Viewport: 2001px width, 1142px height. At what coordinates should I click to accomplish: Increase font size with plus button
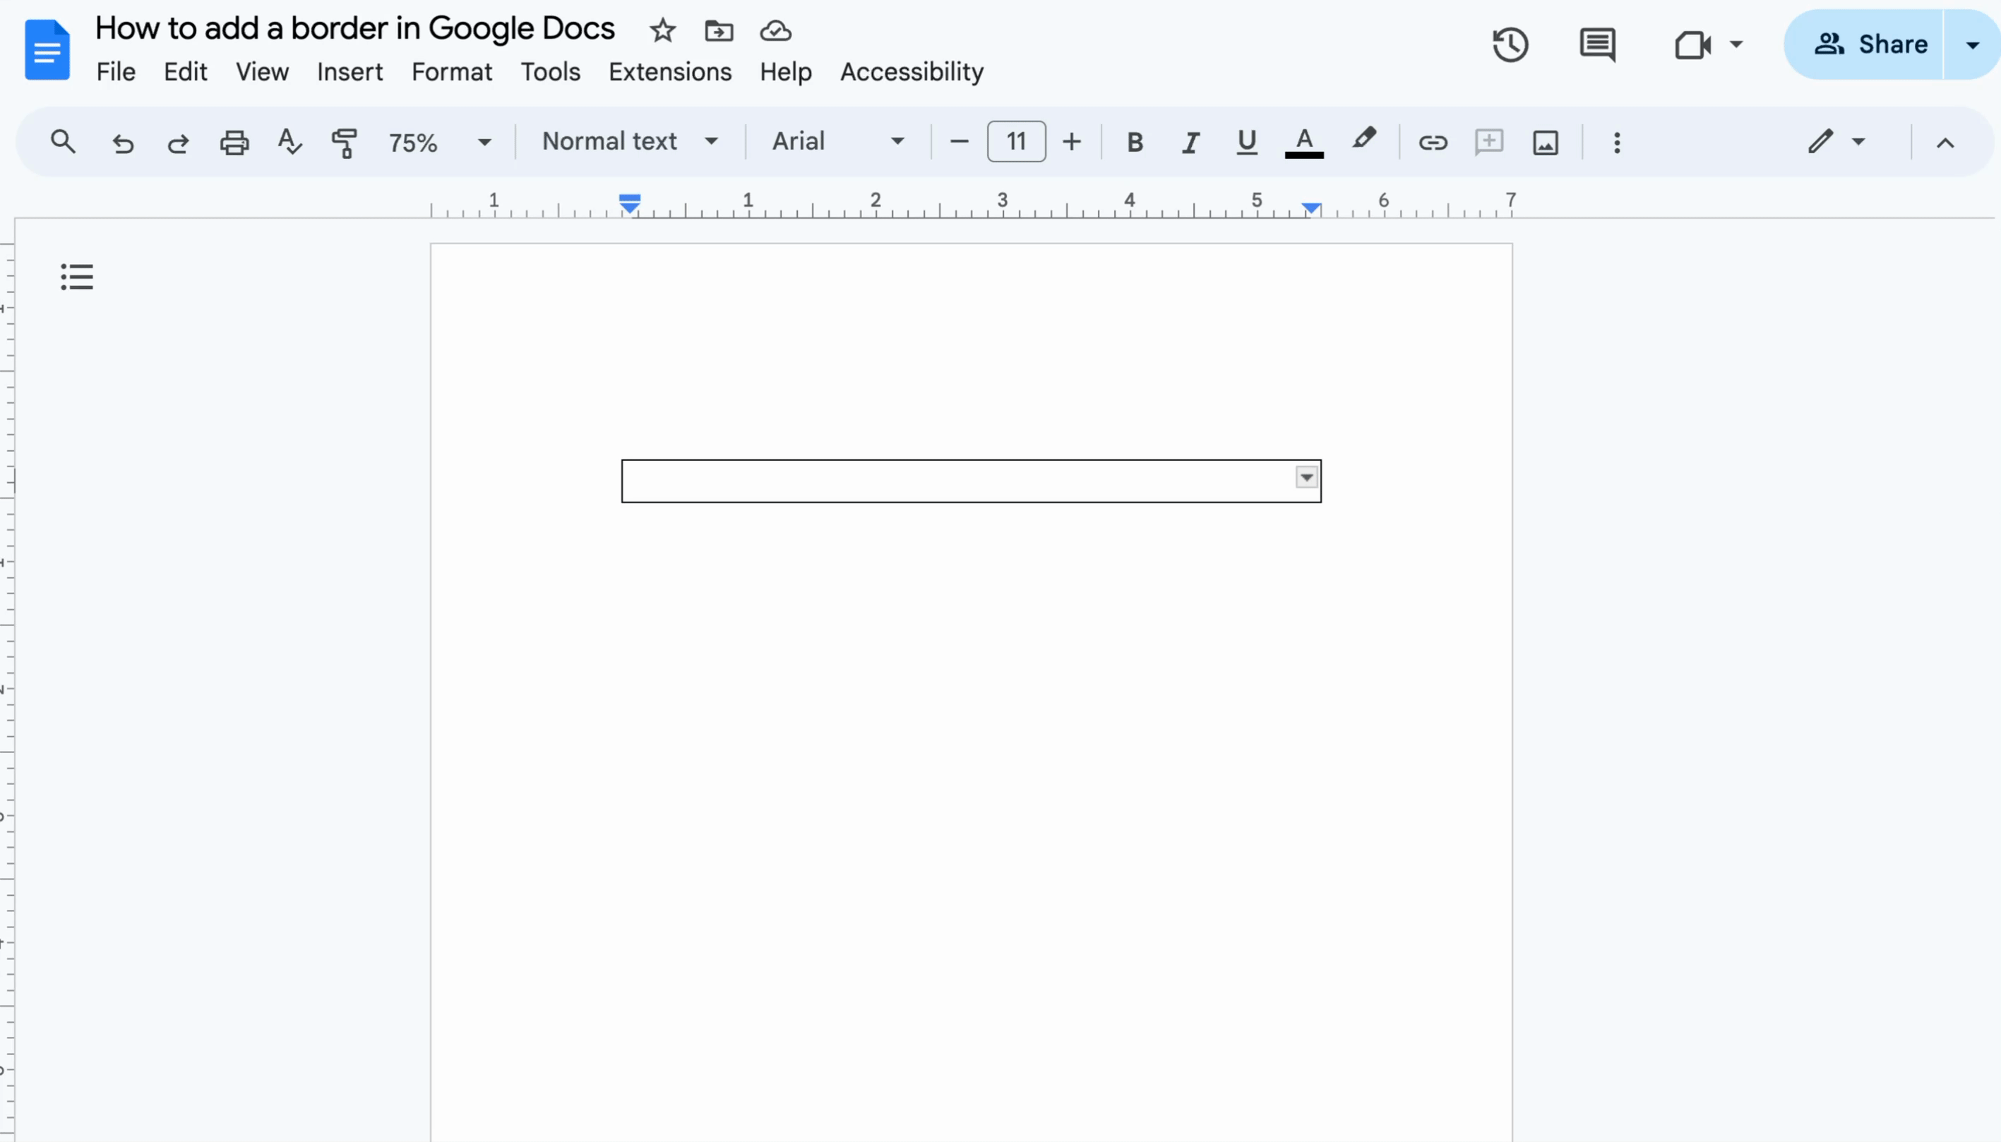coord(1072,142)
